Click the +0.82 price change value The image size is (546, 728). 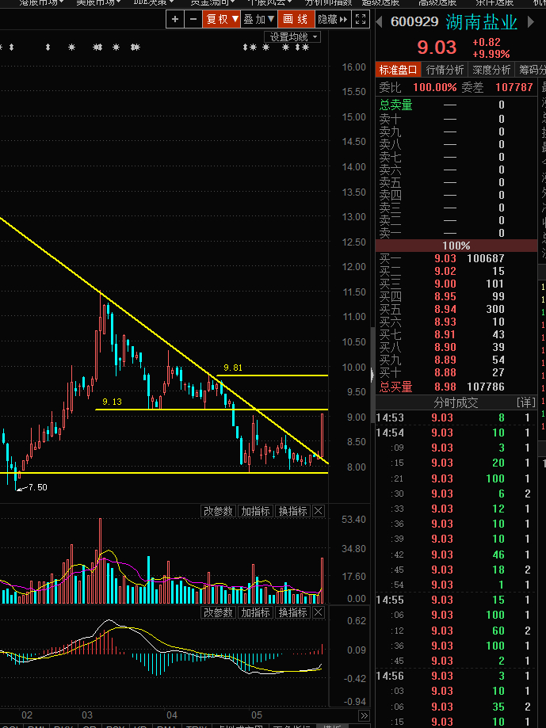(487, 42)
